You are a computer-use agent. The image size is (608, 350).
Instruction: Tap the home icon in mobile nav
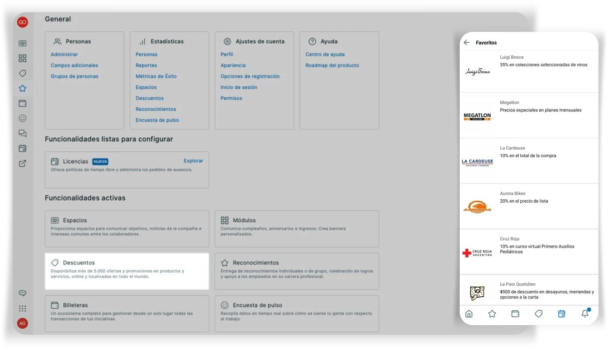[x=469, y=313]
